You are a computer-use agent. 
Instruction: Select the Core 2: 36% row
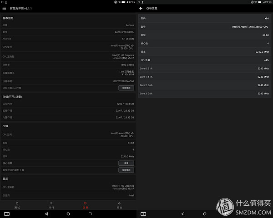pyautogui.click(x=205, y=85)
